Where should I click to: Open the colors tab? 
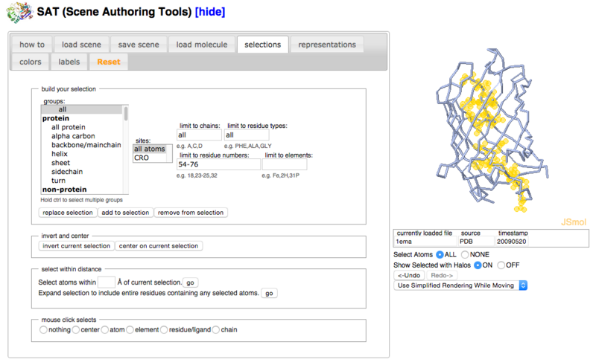[x=30, y=62]
